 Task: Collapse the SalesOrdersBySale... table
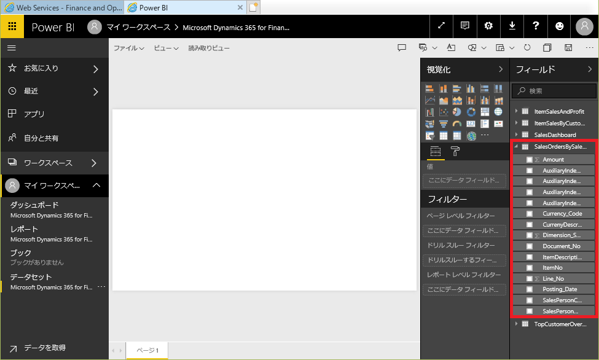click(516, 146)
